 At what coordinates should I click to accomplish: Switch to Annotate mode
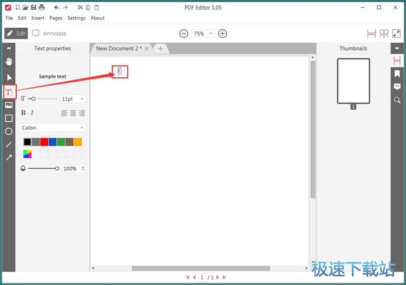[49, 34]
